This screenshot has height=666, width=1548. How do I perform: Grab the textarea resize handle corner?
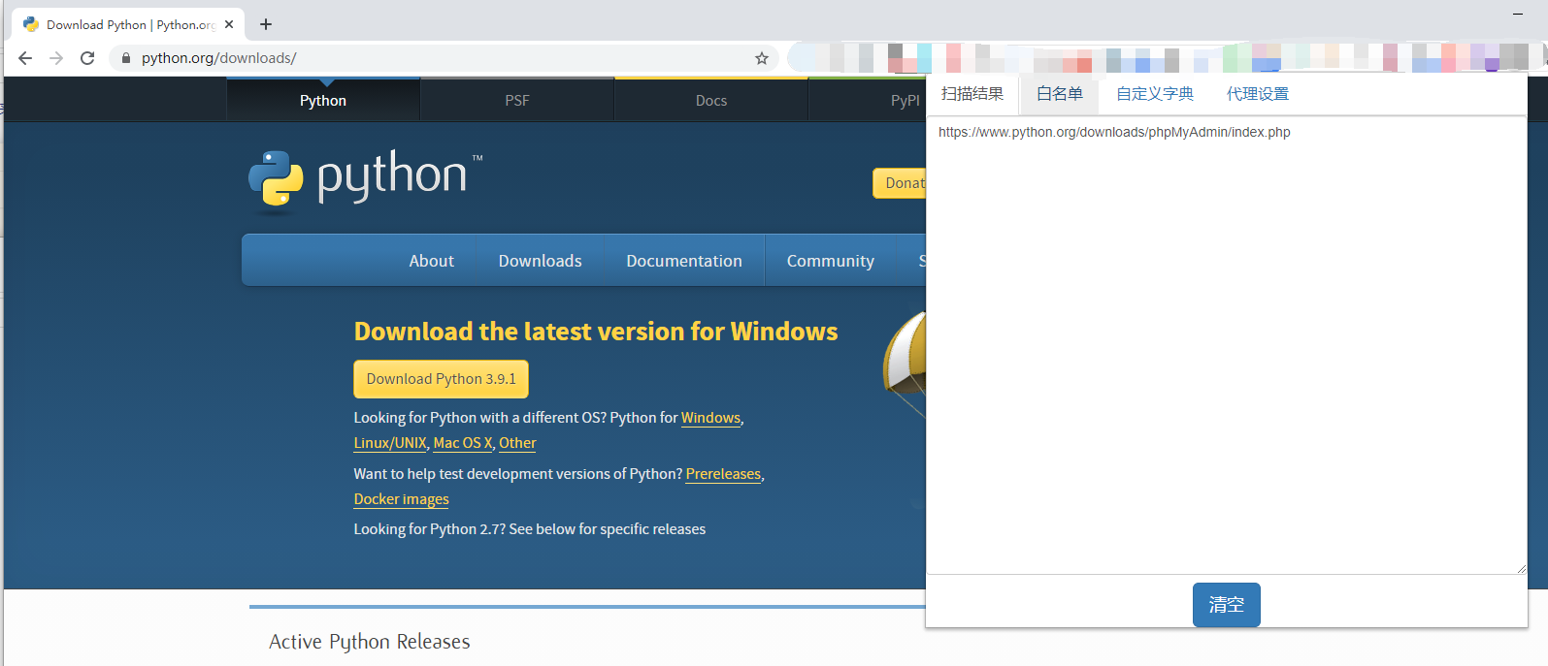click(x=1521, y=569)
